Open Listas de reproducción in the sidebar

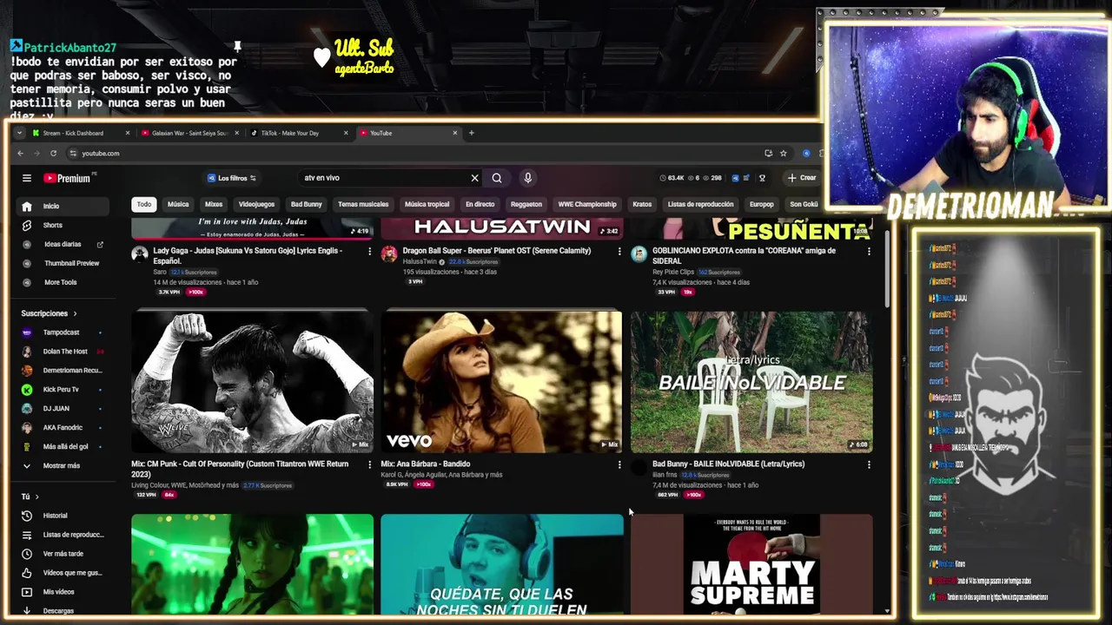click(x=62, y=535)
